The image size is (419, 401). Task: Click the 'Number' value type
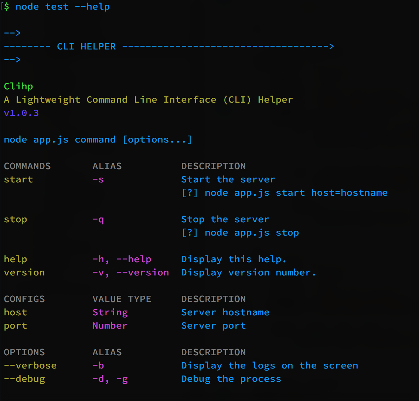click(110, 326)
